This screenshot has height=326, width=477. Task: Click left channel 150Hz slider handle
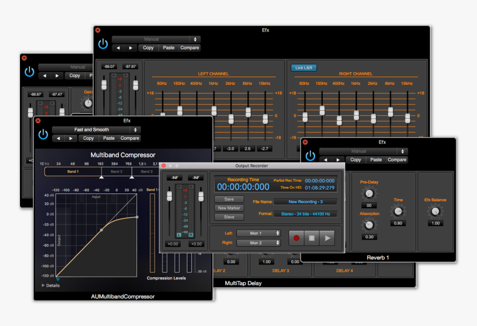pyautogui.click(x=180, y=110)
